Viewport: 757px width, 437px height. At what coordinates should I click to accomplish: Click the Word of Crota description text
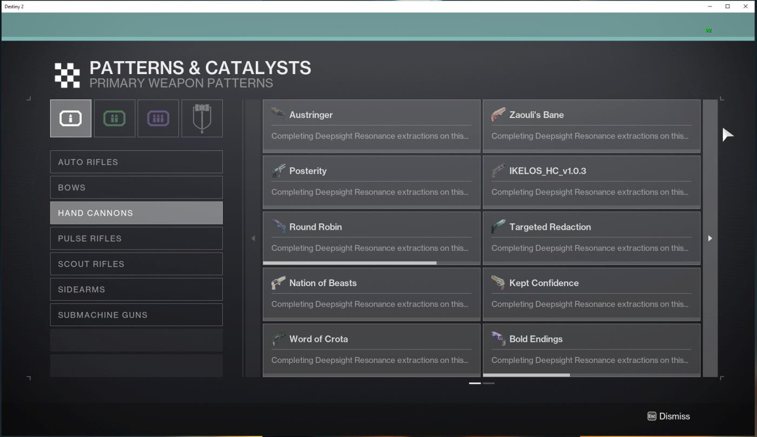[370, 360]
